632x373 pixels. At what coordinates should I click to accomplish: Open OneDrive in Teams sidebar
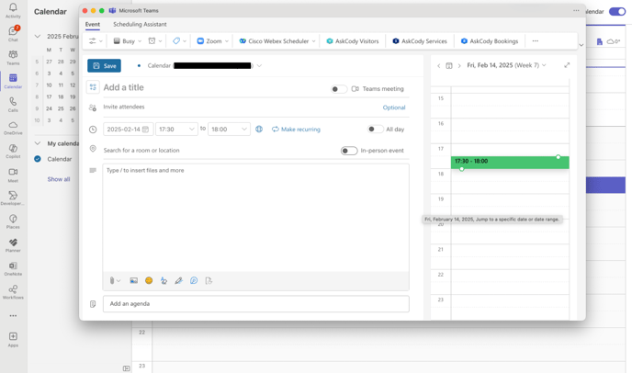(x=13, y=128)
